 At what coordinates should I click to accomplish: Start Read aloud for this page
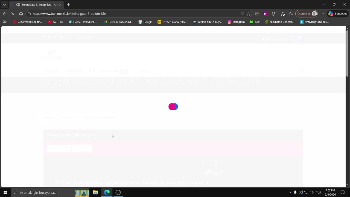tap(242, 14)
